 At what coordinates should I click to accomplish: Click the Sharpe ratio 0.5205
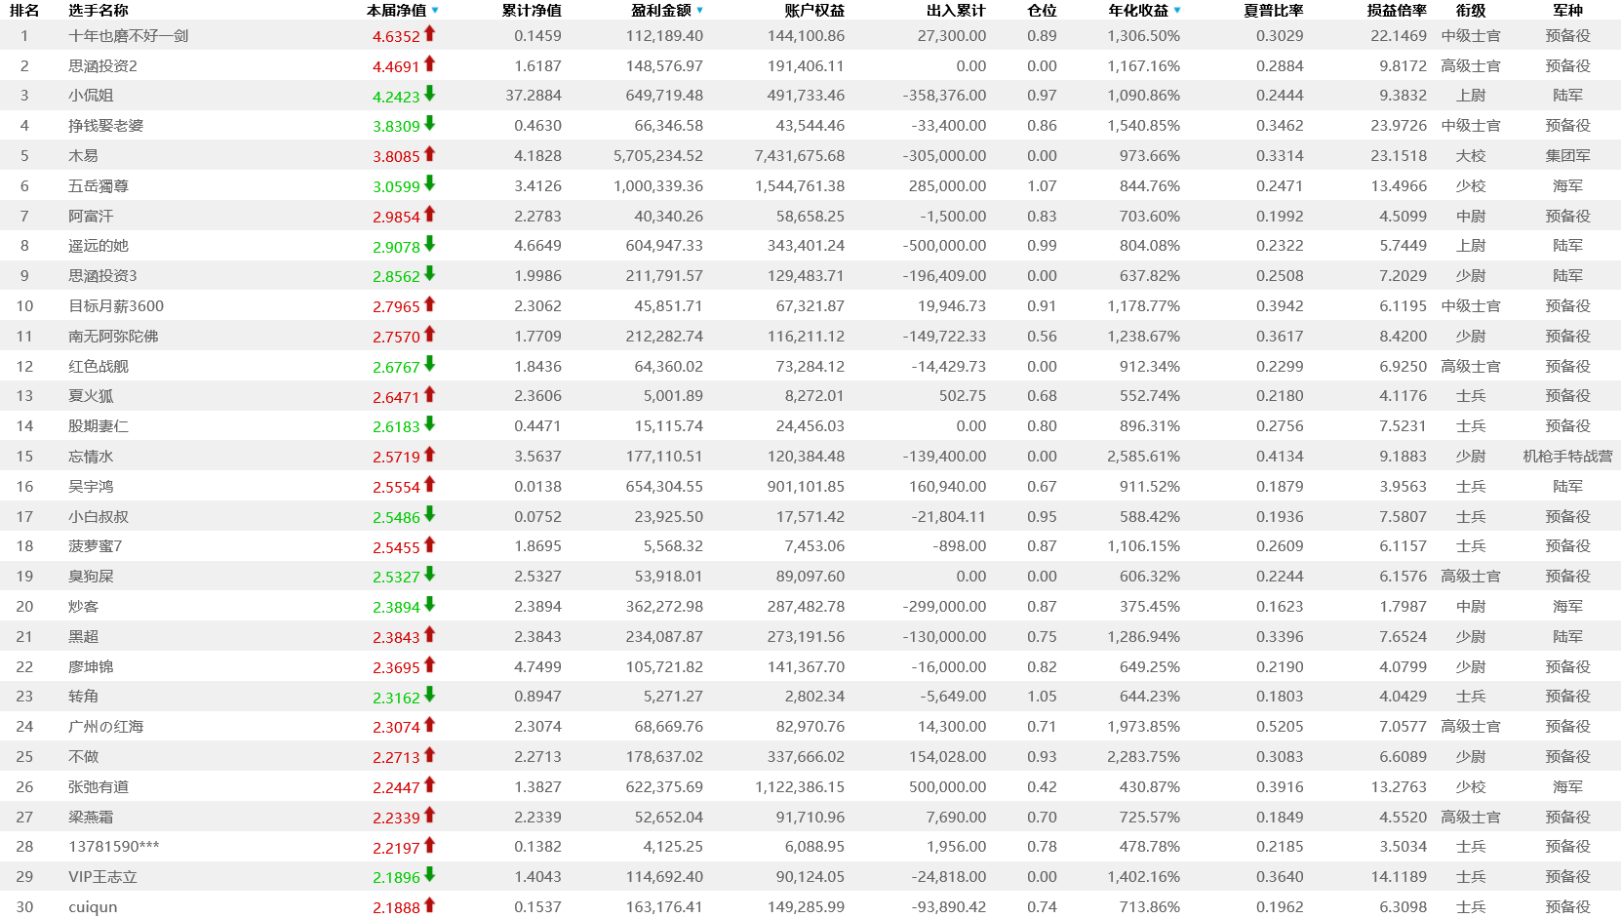(1280, 727)
